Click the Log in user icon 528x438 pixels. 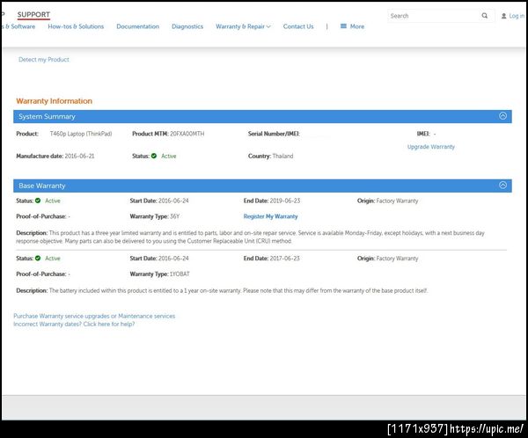click(503, 16)
